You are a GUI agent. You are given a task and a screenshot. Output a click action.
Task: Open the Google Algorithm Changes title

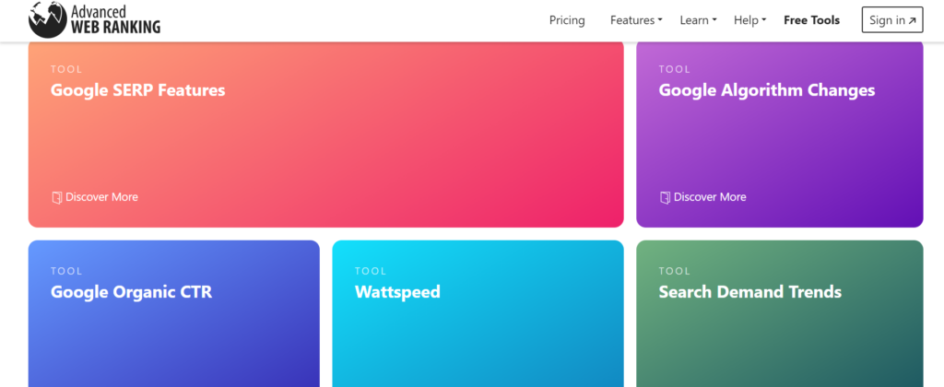766,90
